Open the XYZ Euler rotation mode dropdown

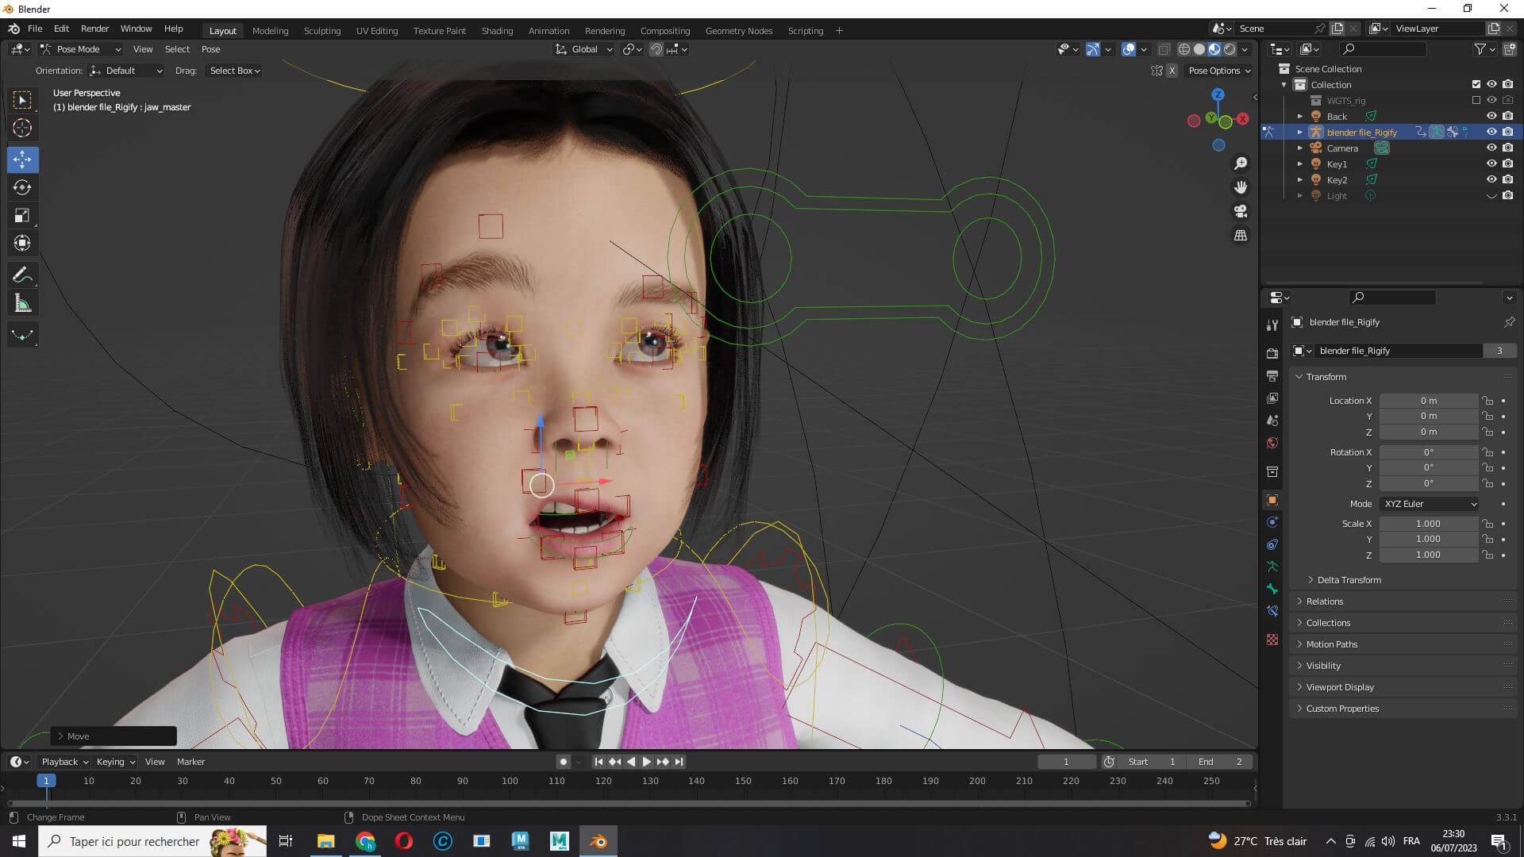(x=1429, y=504)
